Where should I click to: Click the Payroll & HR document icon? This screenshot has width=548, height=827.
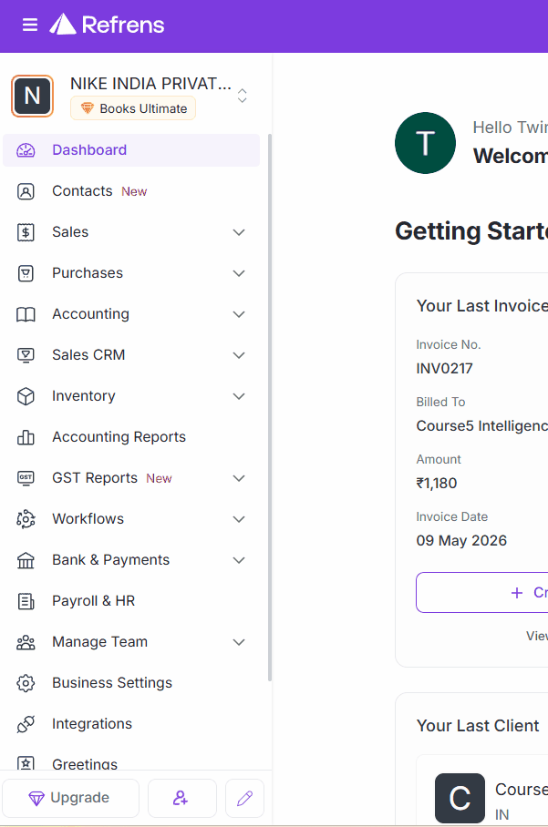[x=26, y=601]
